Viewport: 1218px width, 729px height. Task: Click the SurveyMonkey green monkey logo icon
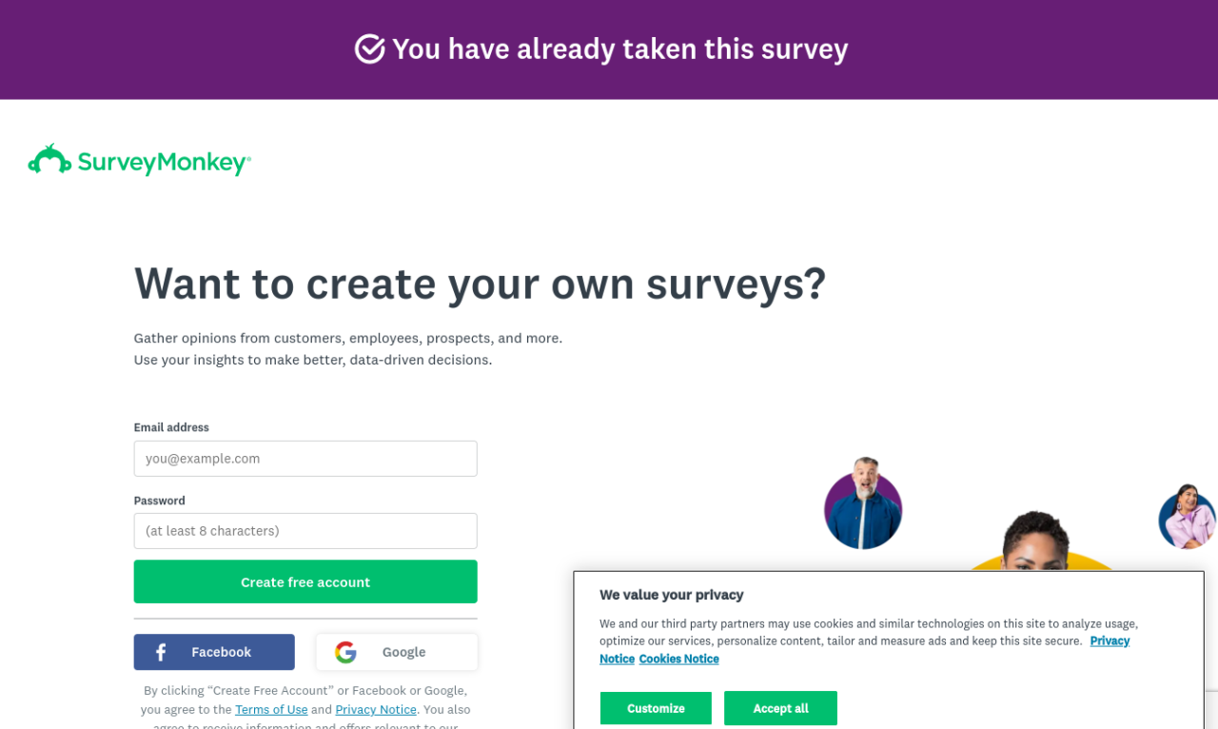pos(49,160)
